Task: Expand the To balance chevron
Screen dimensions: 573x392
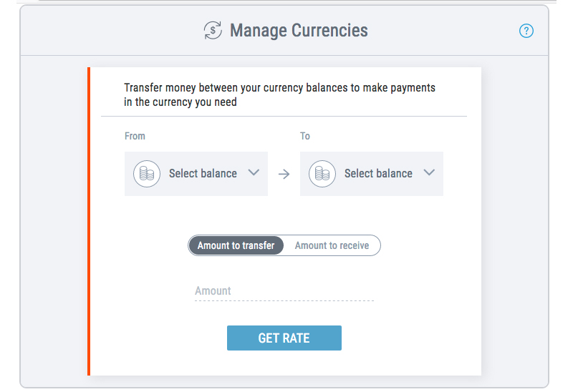Action: pyautogui.click(x=429, y=172)
